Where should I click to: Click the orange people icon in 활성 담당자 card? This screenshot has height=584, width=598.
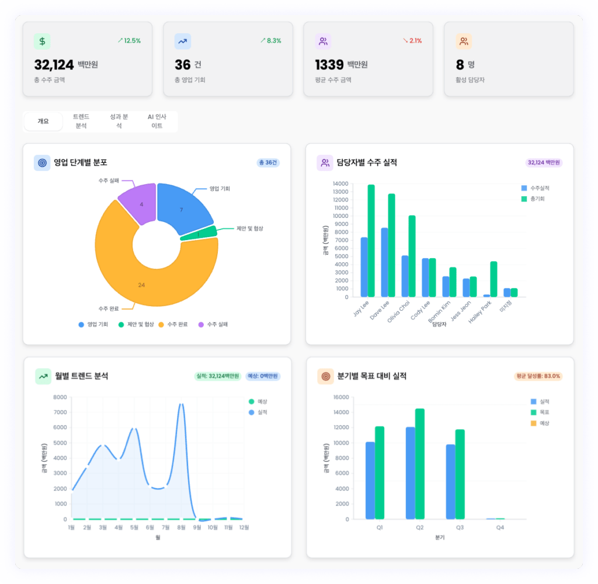[464, 41]
